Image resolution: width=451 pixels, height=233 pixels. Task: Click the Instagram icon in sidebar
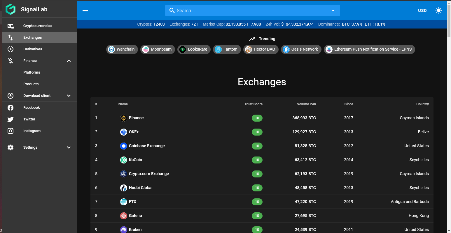pyautogui.click(x=11, y=131)
